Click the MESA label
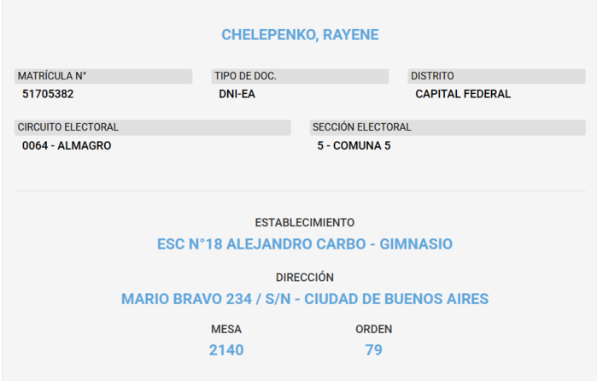The width and height of the screenshot is (597, 381). pos(226,329)
